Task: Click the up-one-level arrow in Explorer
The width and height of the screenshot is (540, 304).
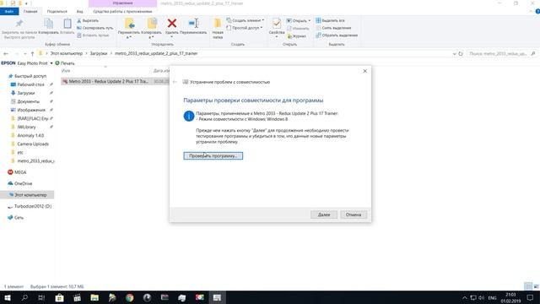Action: pos(32,54)
